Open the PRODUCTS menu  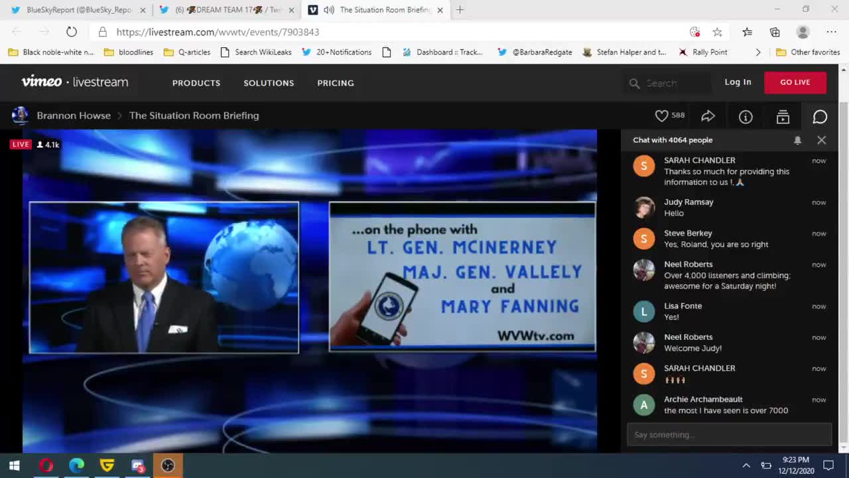click(196, 83)
